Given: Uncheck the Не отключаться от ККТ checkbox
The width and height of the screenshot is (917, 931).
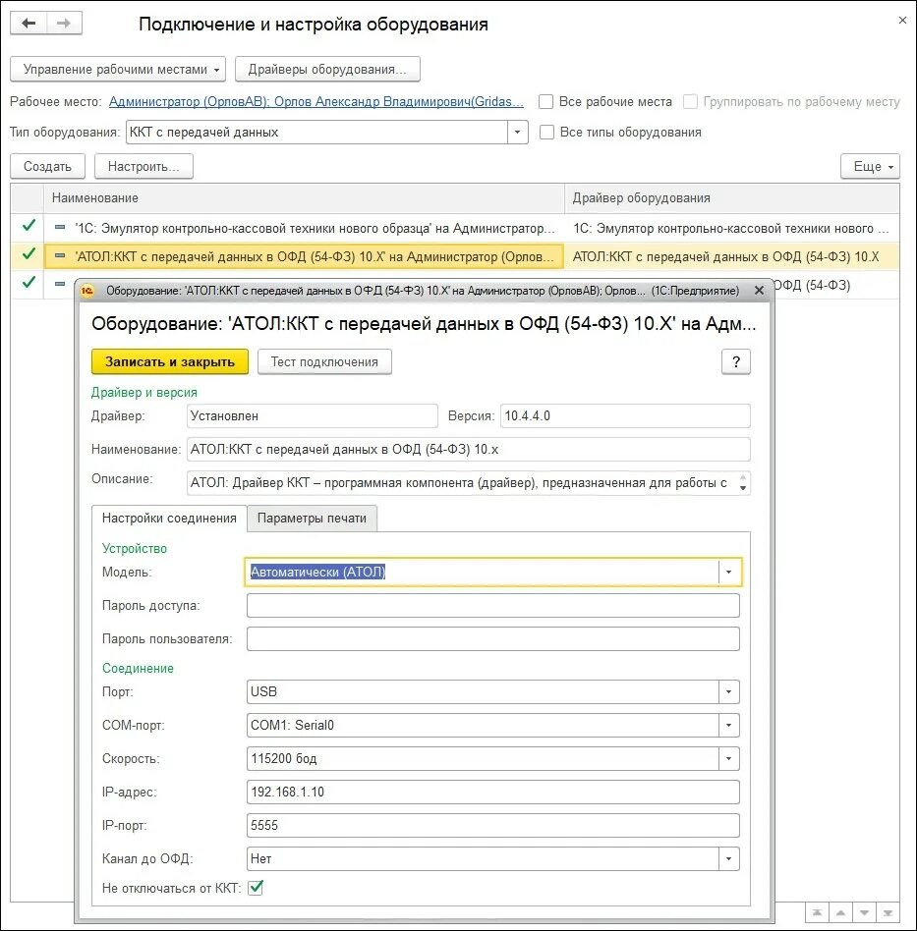Looking at the screenshot, I should [256, 888].
